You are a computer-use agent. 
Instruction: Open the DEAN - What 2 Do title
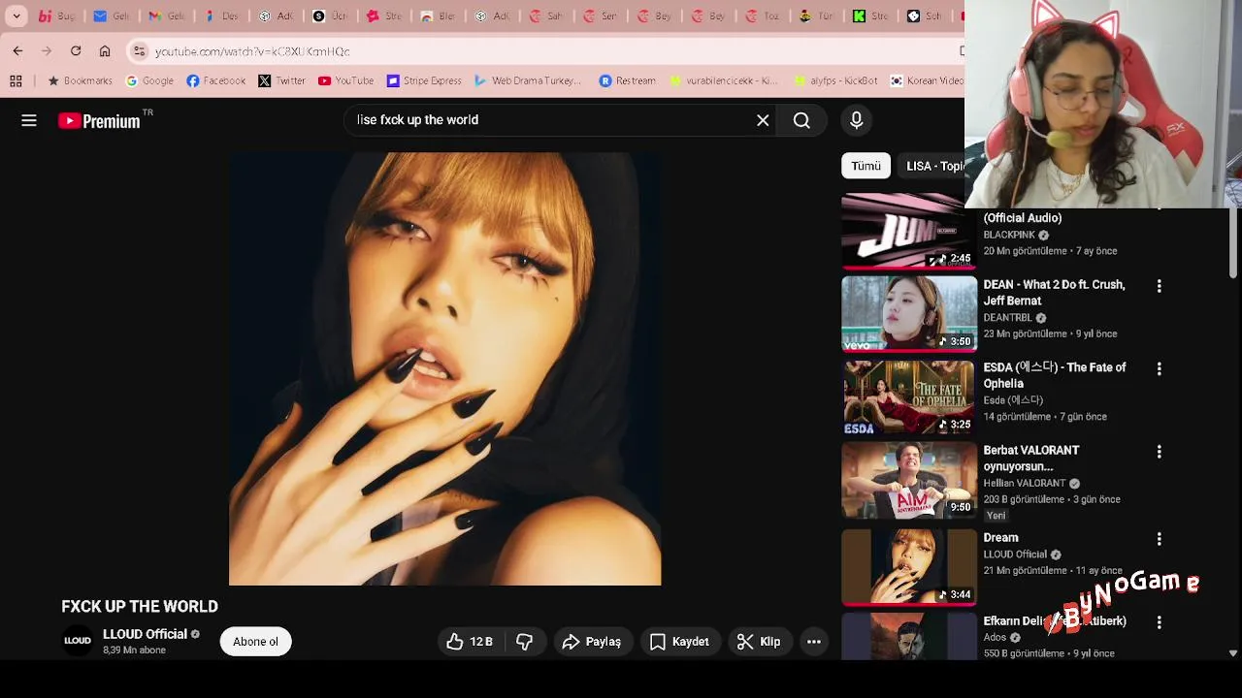pos(1054,293)
